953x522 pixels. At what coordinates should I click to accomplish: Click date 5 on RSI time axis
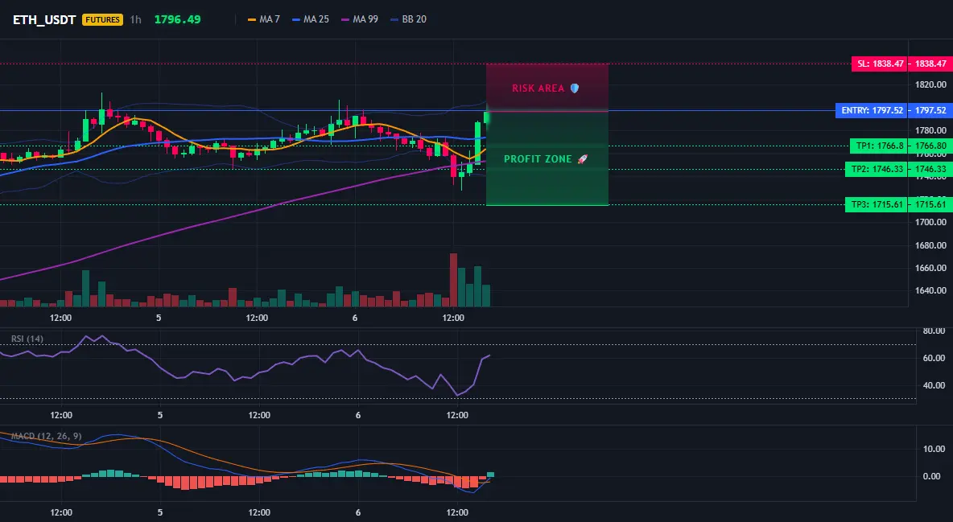[160, 415]
